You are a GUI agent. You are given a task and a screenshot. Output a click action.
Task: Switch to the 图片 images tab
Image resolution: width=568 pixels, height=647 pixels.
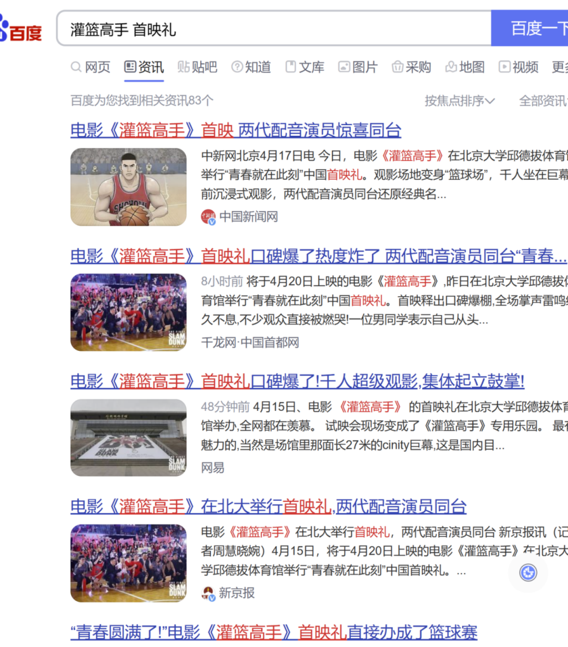coord(358,67)
